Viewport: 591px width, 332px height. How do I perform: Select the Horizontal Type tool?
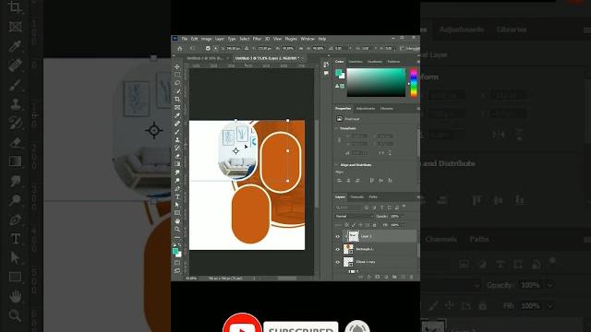(177, 196)
